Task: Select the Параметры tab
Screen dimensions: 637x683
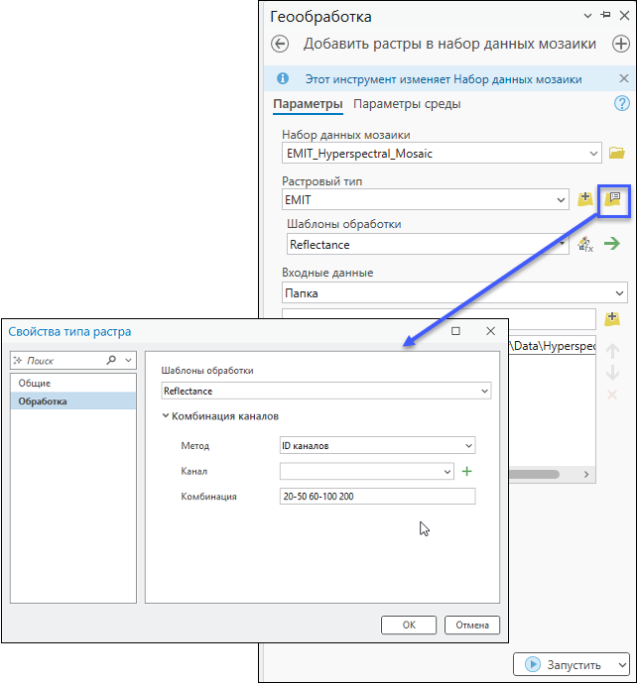Action: tap(308, 104)
